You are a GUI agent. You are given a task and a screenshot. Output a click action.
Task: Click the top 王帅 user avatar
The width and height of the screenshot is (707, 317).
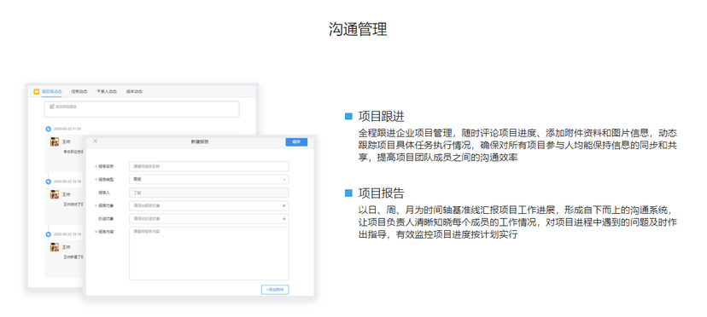click(55, 142)
